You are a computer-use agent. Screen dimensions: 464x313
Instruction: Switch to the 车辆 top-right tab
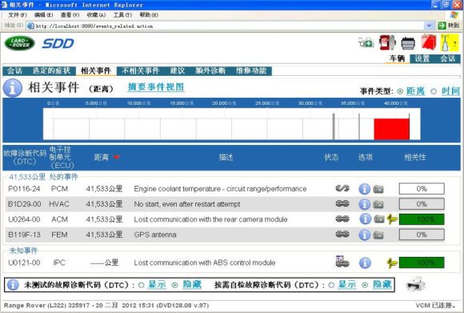coord(397,58)
